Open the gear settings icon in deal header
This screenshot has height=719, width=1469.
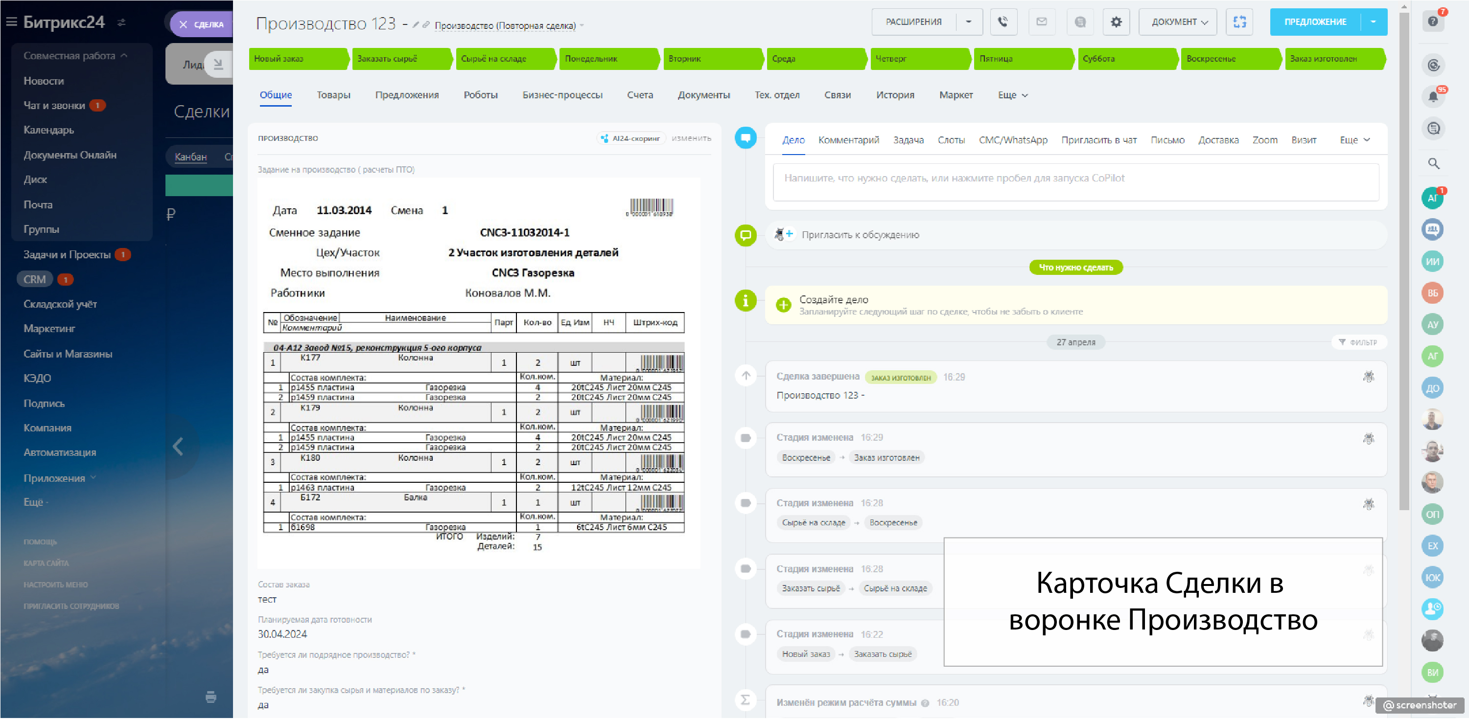(1116, 22)
